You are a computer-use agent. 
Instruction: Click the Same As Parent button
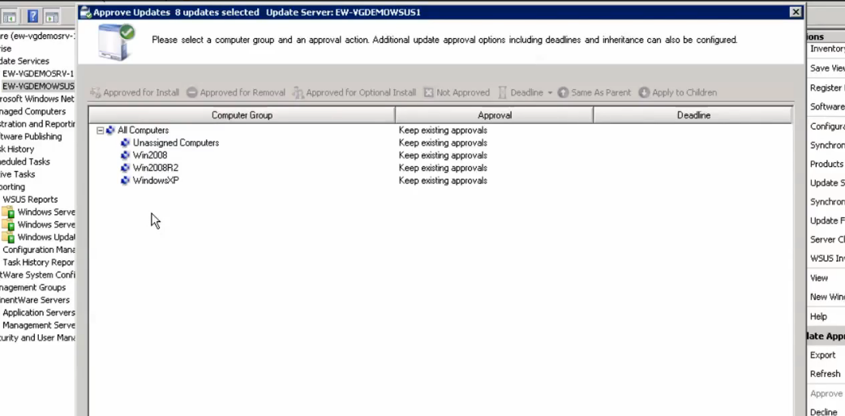click(594, 92)
